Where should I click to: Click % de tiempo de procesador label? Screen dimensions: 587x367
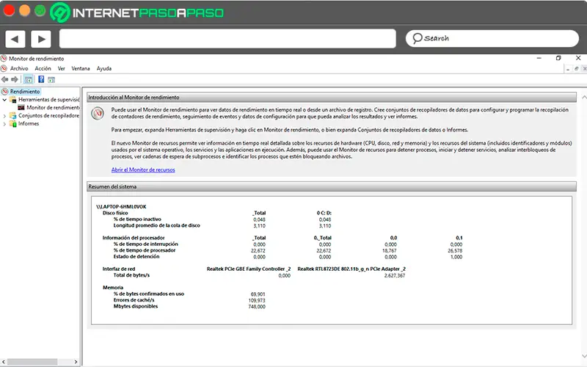point(145,250)
